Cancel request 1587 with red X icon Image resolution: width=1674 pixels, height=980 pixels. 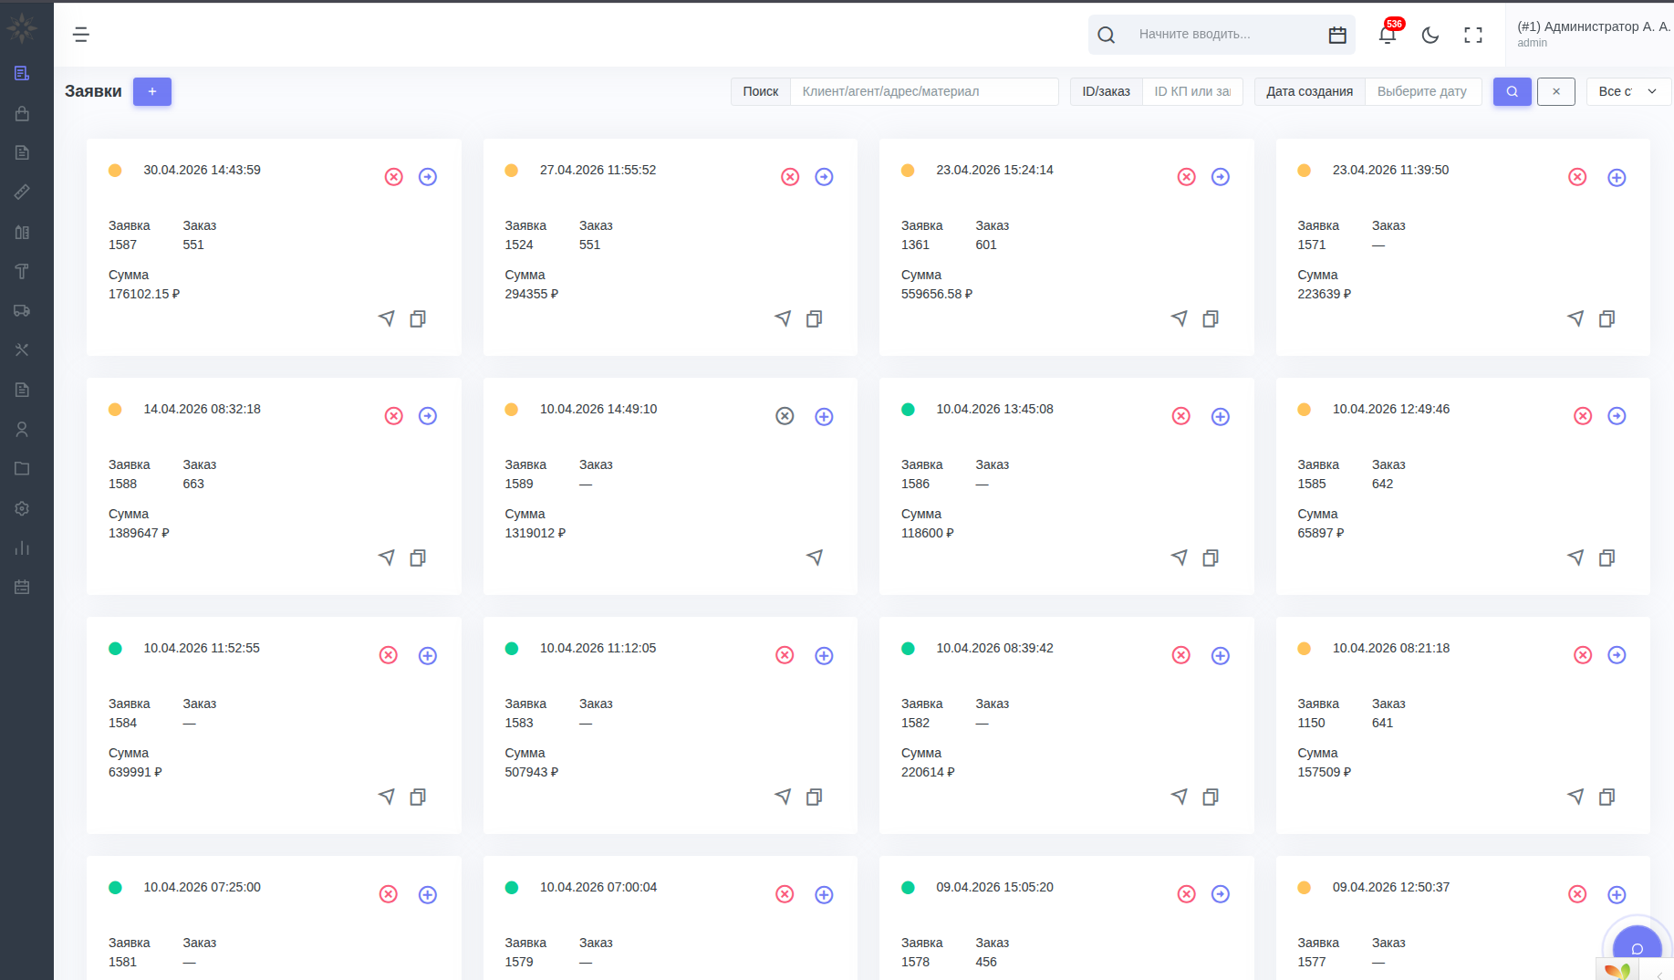point(394,177)
